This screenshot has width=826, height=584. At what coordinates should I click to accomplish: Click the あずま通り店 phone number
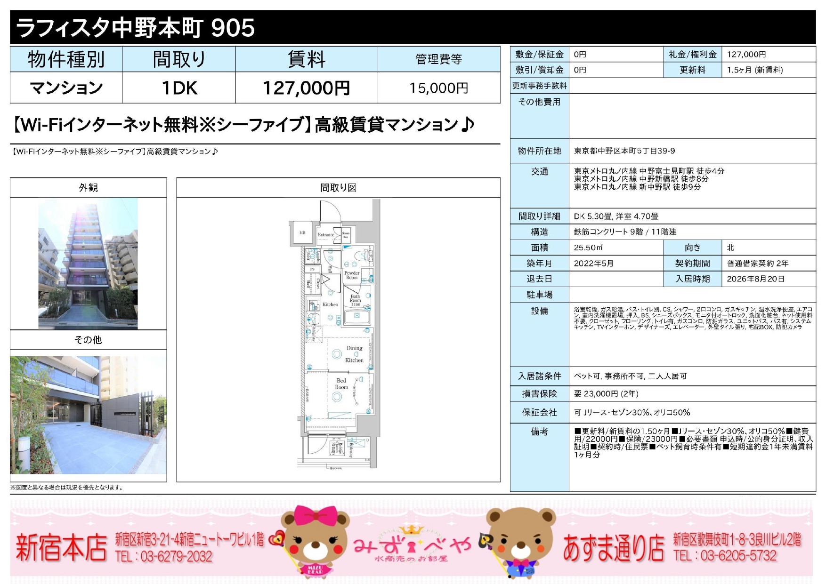coord(725,556)
